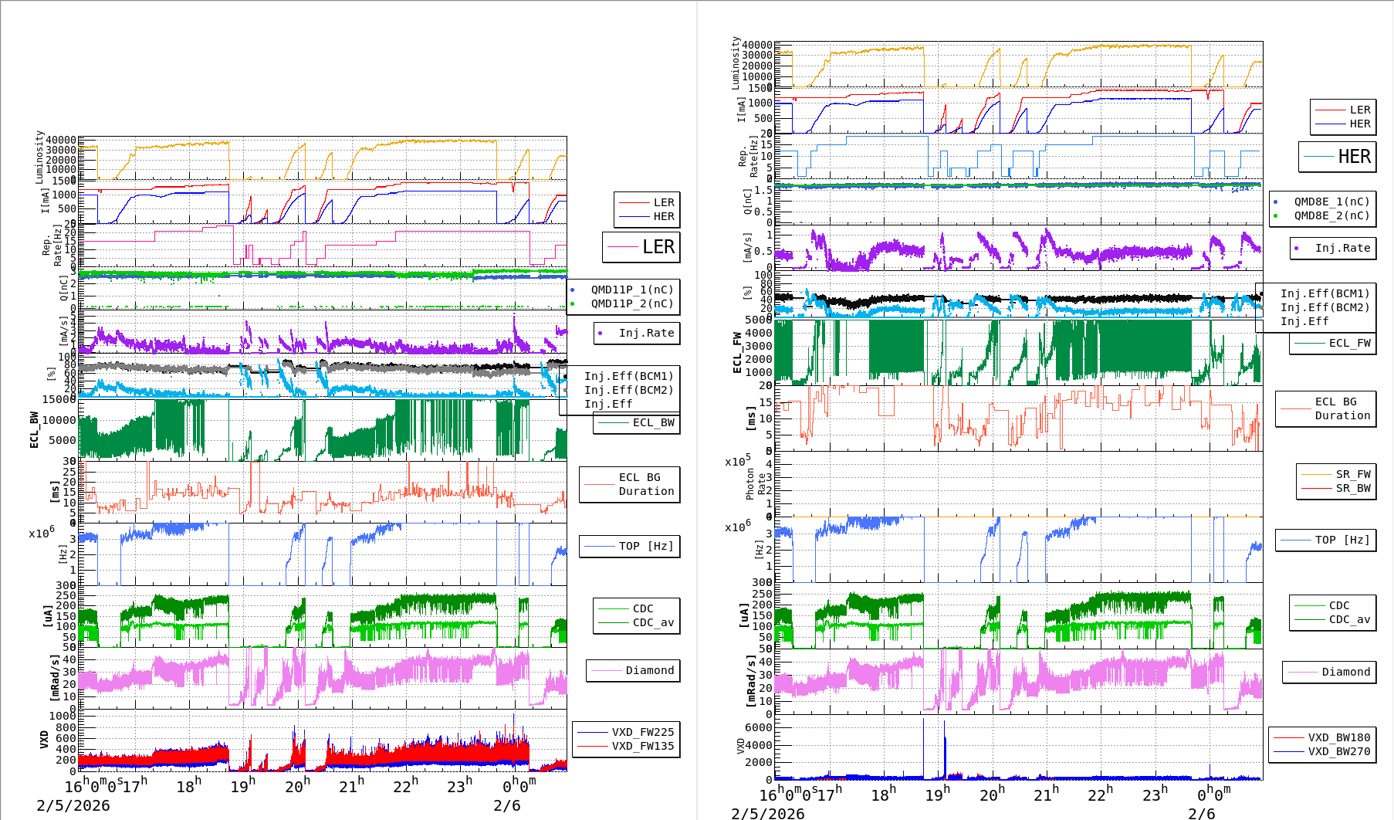Select the red SR_BW legend entry
Viewport: 1394px width, 820px height.
pyautogui.click(x=1336, y=488)
